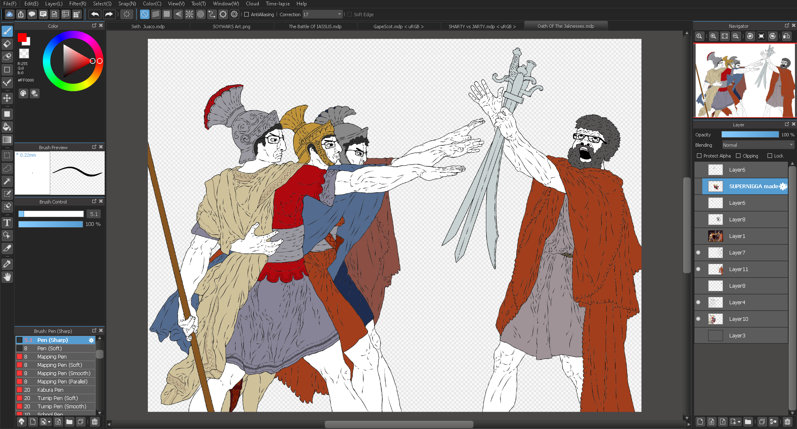Check the Protect Alpha option
This screenshot has height=429, width=797.
click(x=699, y=156)
